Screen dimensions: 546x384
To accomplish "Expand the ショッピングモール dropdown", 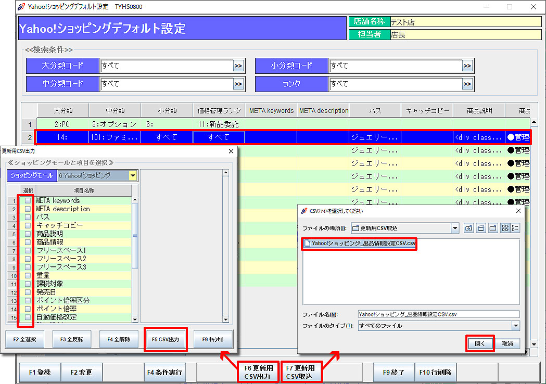I will (x=133, y=176).
